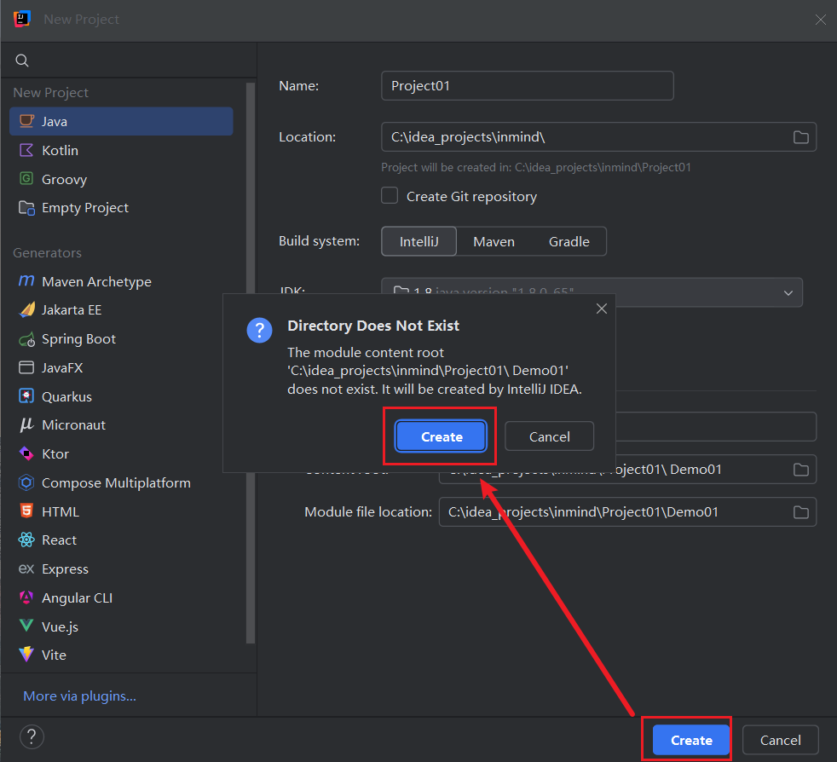Close the Directory Does Not Exist dialog
837x762 pixels.
coord(602,309)
